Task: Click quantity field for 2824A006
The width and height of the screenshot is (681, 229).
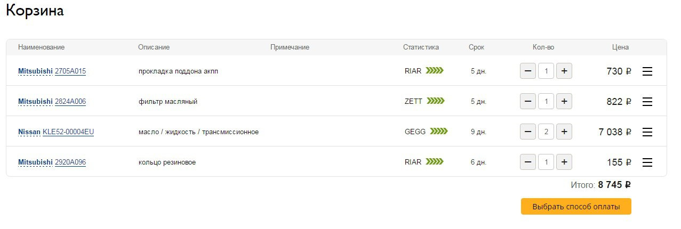Action: pyautogui.click(x=546, y=101)
